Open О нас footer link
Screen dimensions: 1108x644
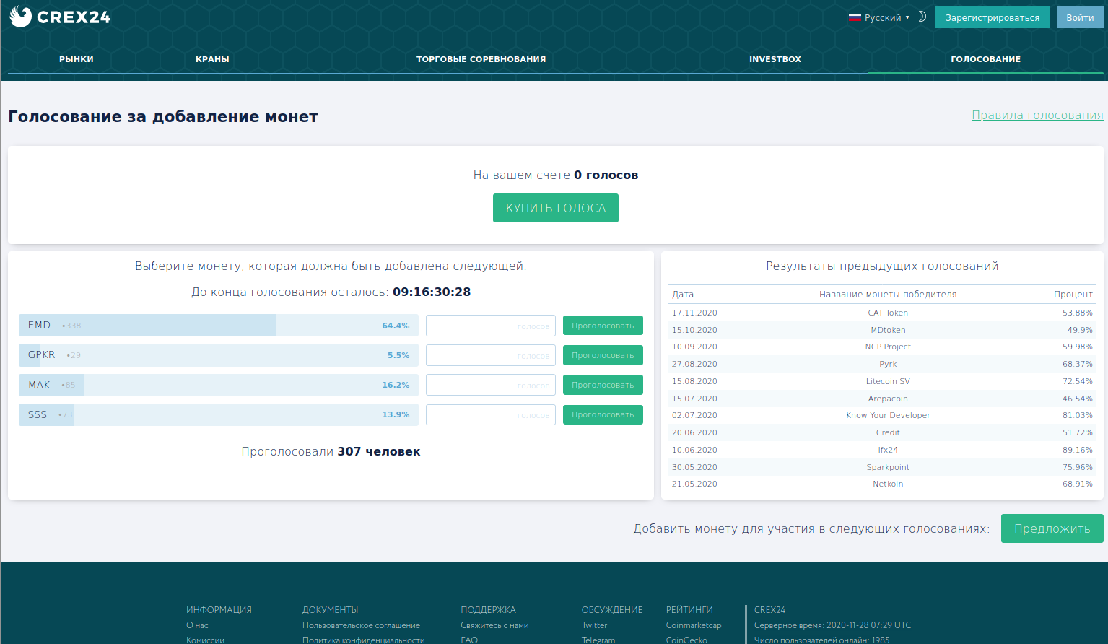pos(197,625)
